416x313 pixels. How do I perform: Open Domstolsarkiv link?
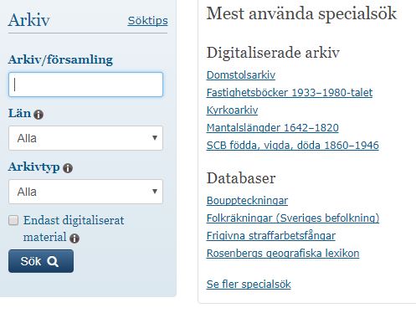pos(241,75)
